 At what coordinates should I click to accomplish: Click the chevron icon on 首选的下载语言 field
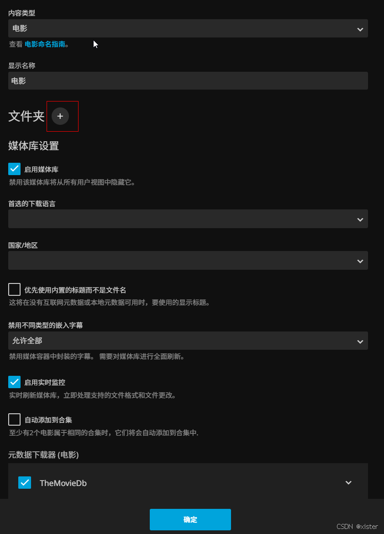click(x=360, y=219)
